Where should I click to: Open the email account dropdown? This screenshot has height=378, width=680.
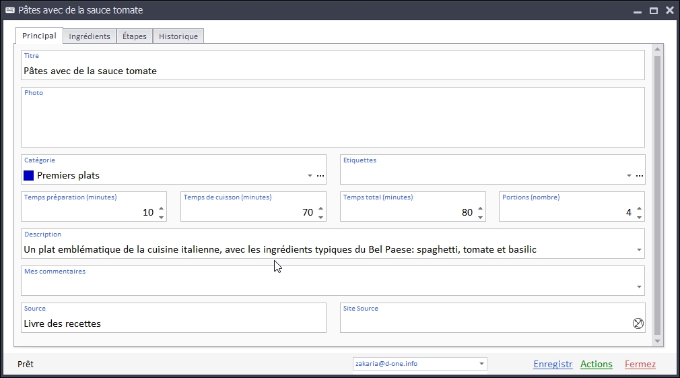click(481, 364)
